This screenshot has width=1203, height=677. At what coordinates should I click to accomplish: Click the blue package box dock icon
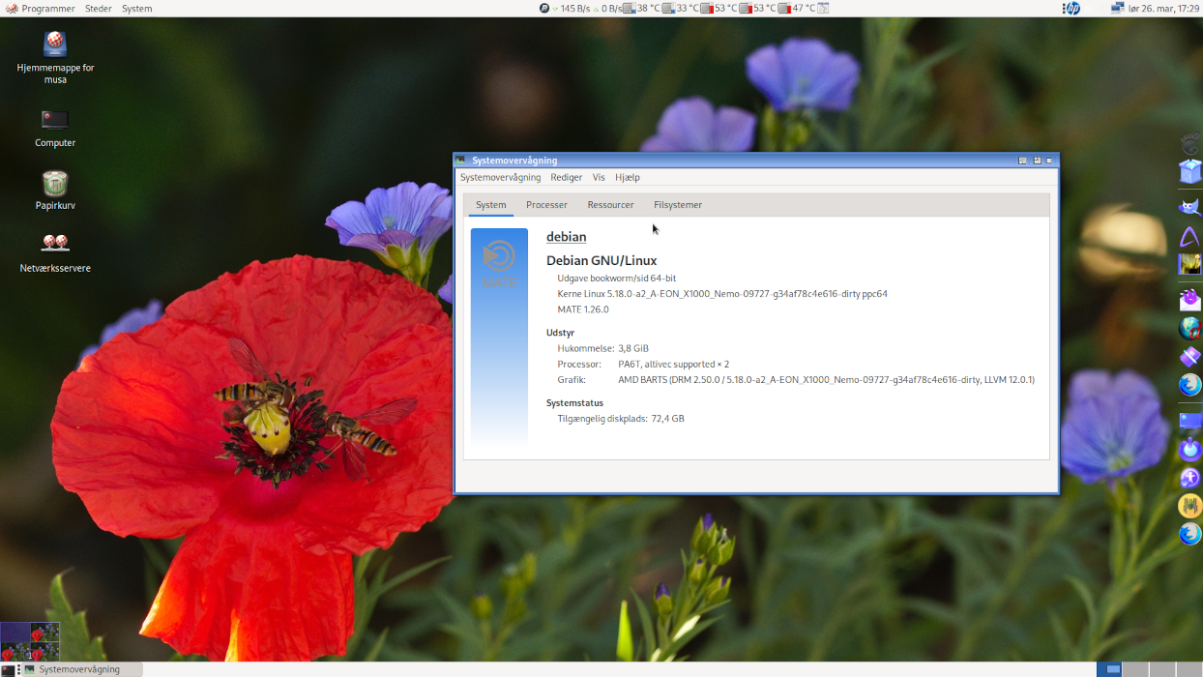click(x=1189, y=171)
